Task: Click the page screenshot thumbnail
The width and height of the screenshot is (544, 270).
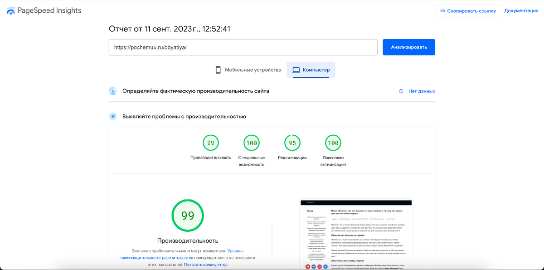Action: coord(356,235)
